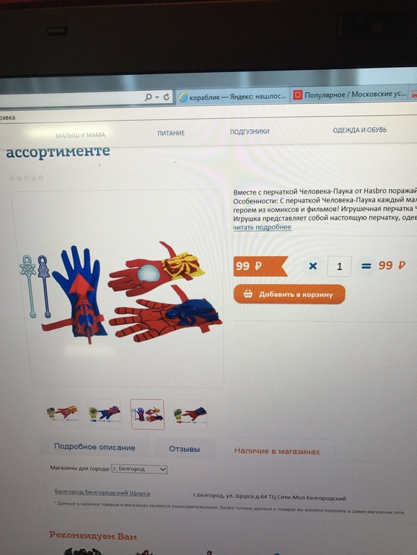Click the Добавить в корзину button
Screen dimensions: 417x555
point(289,294)
